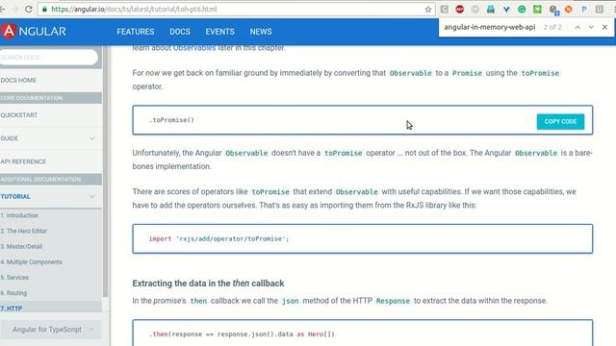Click 'Extracting the data in the then callback' heading
Image resolution: width=616 pixels, height=346 pixels.
coord(208,284)
